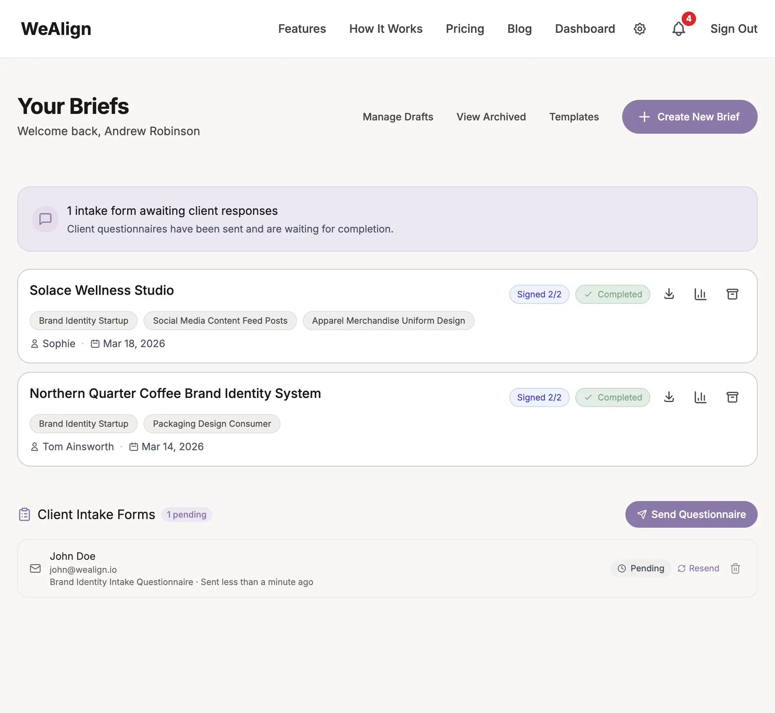
Task: Open the Blog section
Action: pyautogui.click(x=519, y=28)
